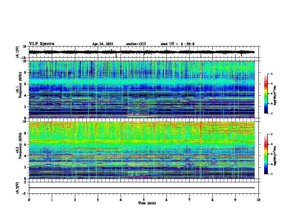Viewport: 291px width, 224px height.
Task: Click inside the ch.2 spectrogram panel
Action: point(141,150)
